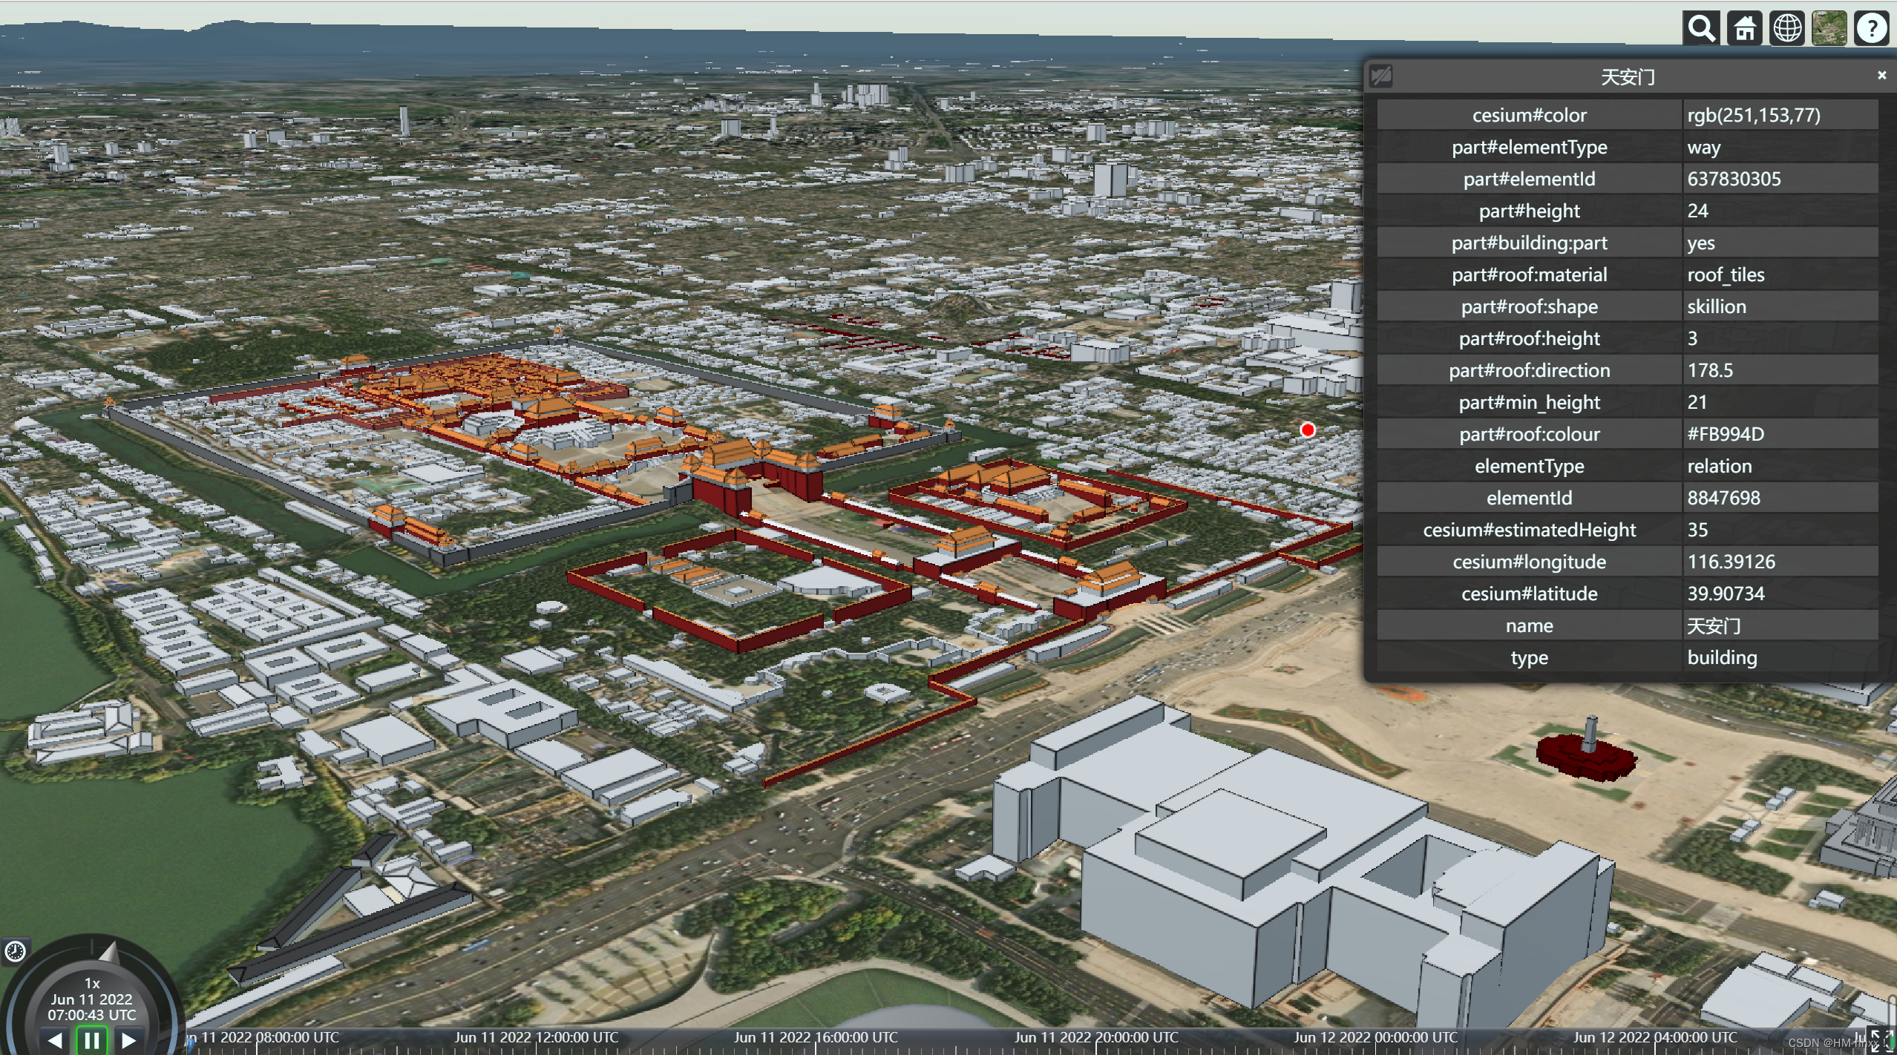This screenshot has height=1055, width=1897.
Task: Jump timeline to Jun 12 2022 00:00:00 UTC
Action: tap(1376, 1037)
